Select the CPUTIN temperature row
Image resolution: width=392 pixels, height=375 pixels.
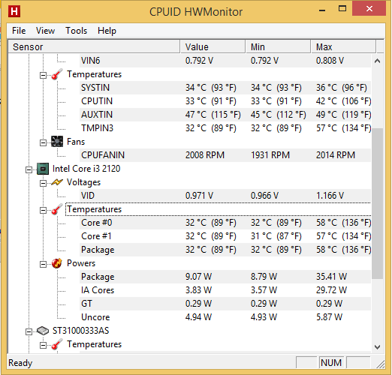coord(225,101)
